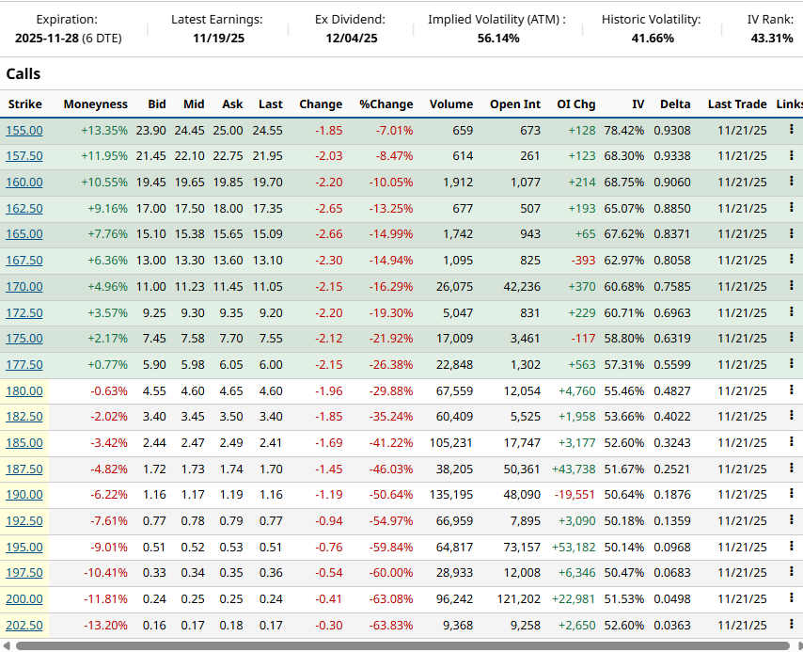803x652 pixels.
Task: Open the links menu for the 190.00 strike row
Action: pyautogui.click(x=791, y=494)
